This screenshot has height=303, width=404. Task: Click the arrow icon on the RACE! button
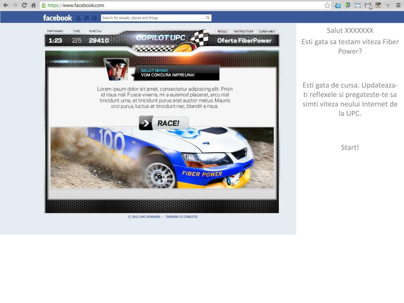click(x=146, y=123)
